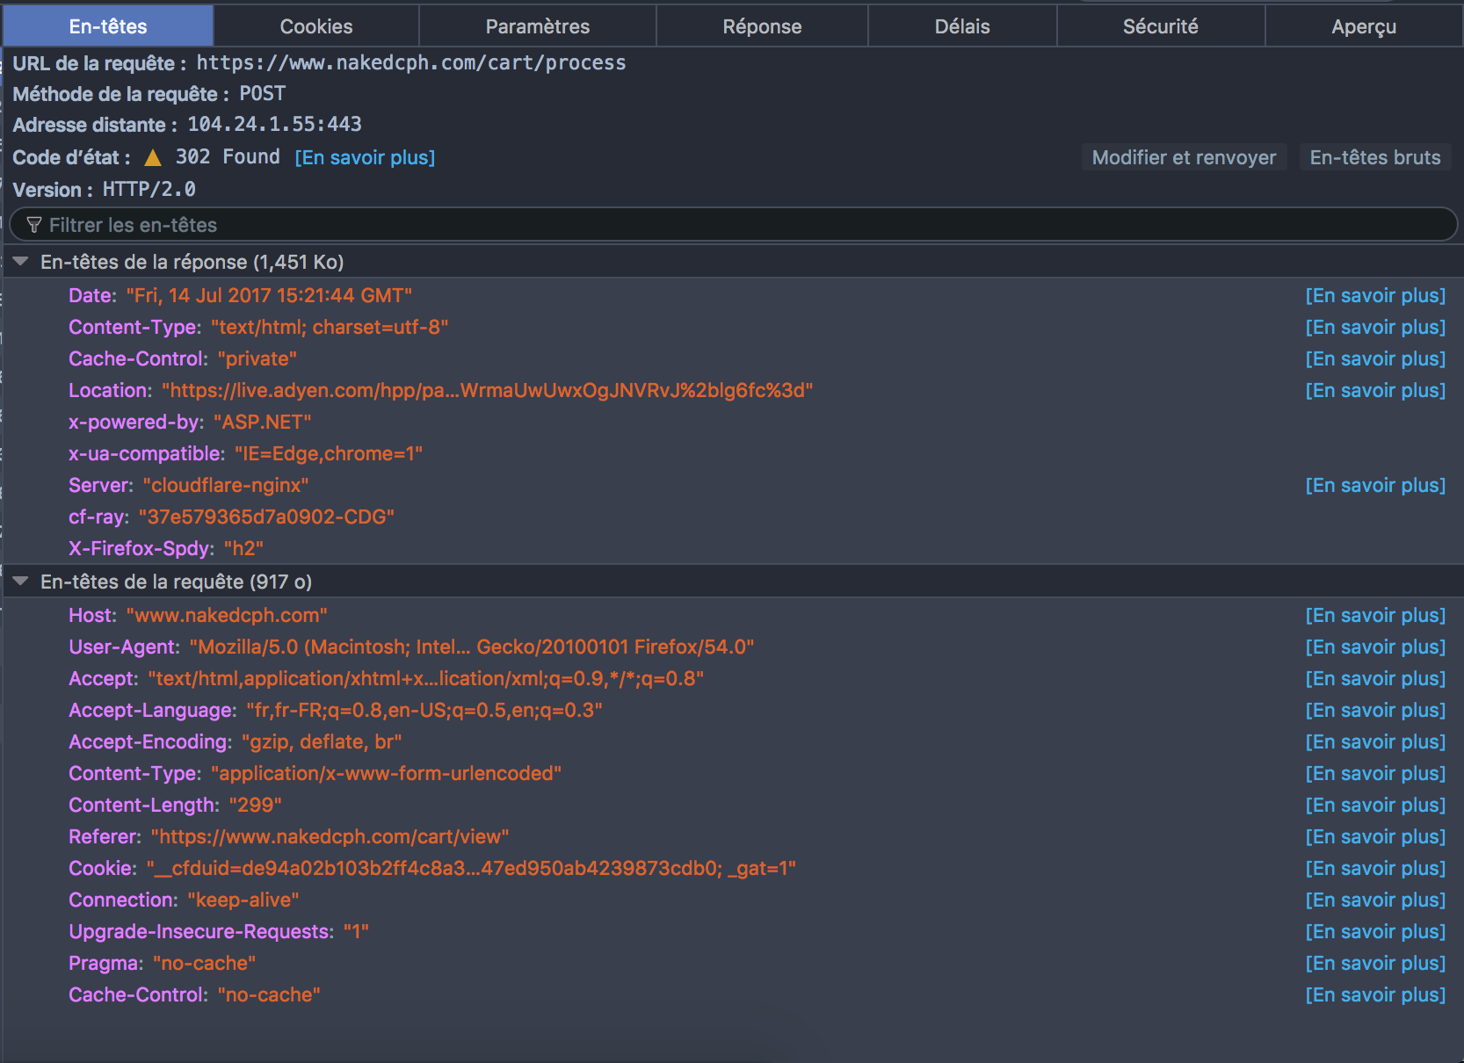This screenshot has width=1464, height=1063.
Task: Select the Cookie value in request headers
Action: click(471, 868)
